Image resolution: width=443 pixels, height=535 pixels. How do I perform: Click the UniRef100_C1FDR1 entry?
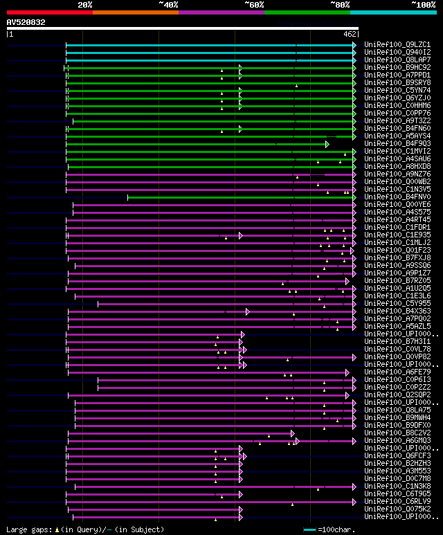[x=397, y=228]
